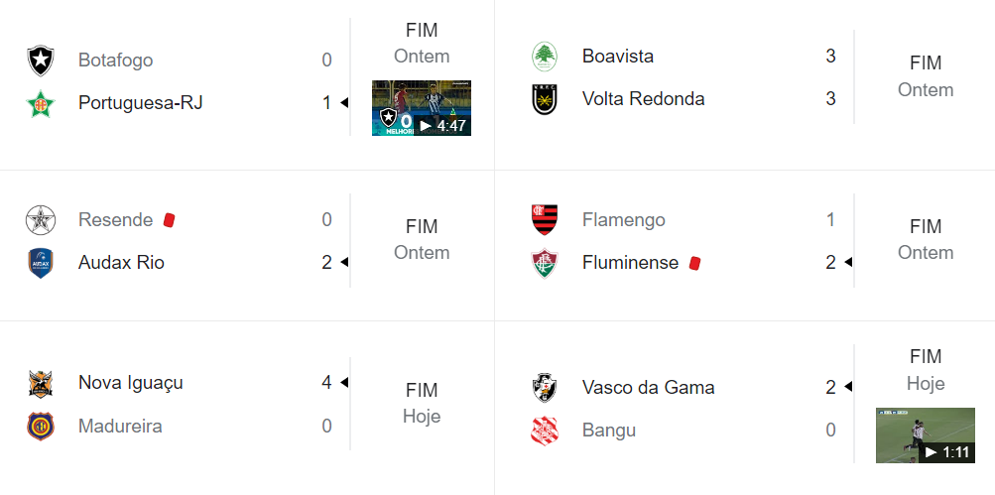This screenshot has width=995, height=495.
Task: Click the Bangu team crest
Action: 545,431
